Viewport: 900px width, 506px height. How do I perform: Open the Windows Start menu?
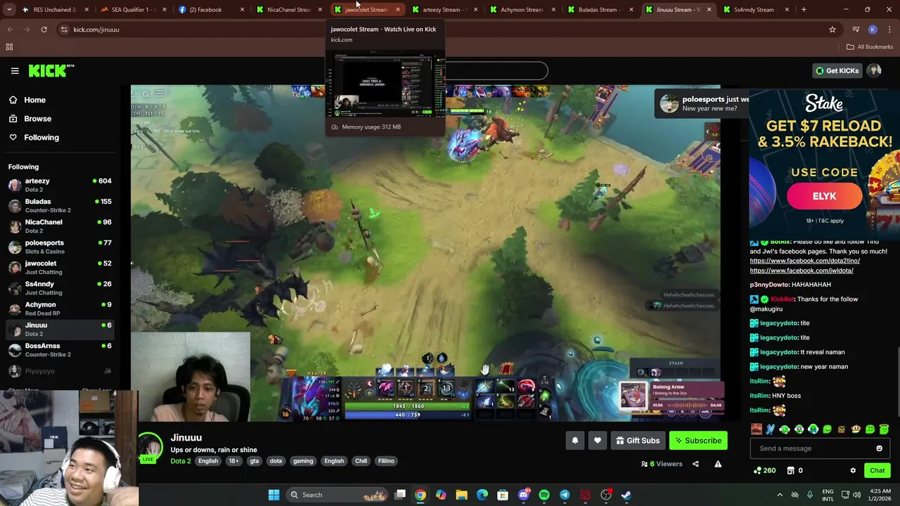(x=274, y=495)
